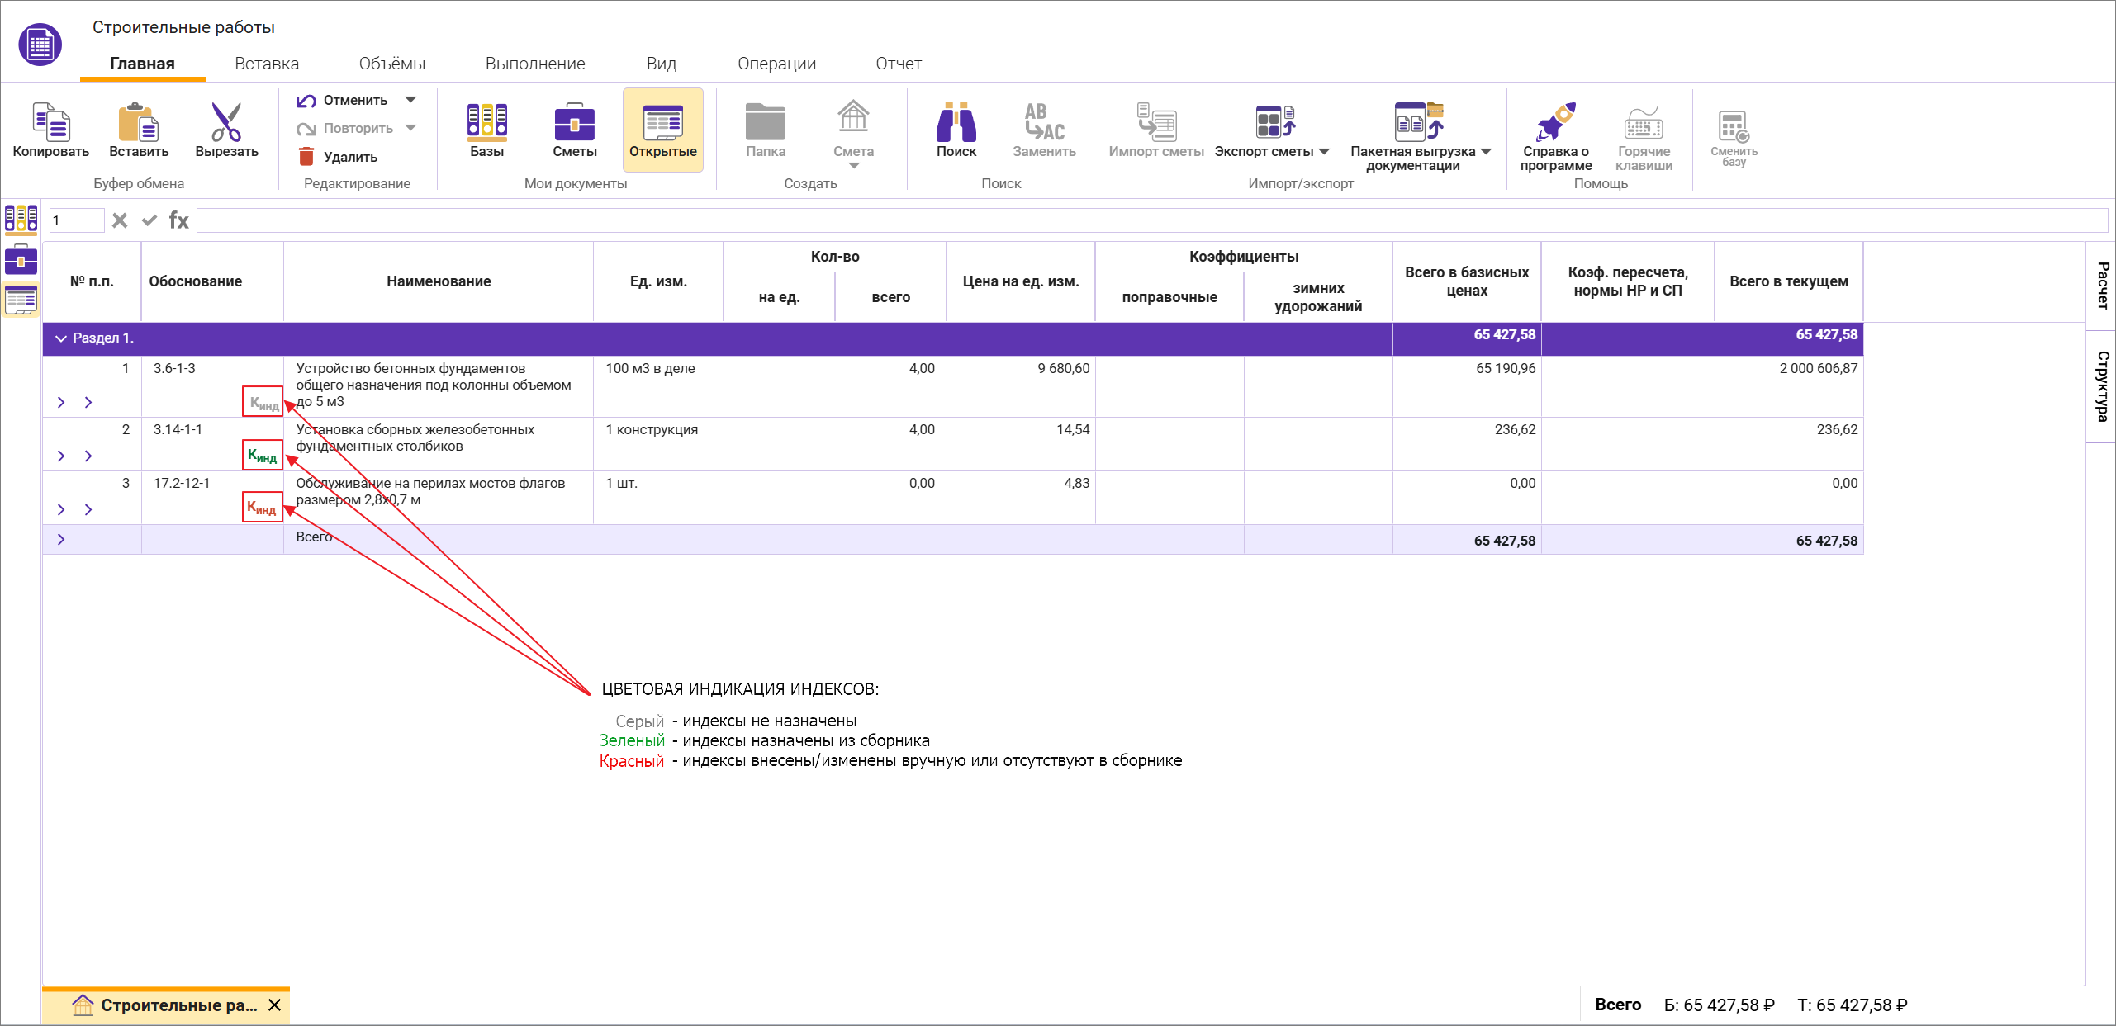Screen dimensions: 2116x1026
Task: Click the Copy (Копировать) icon
Action: (x=50, y=122)
